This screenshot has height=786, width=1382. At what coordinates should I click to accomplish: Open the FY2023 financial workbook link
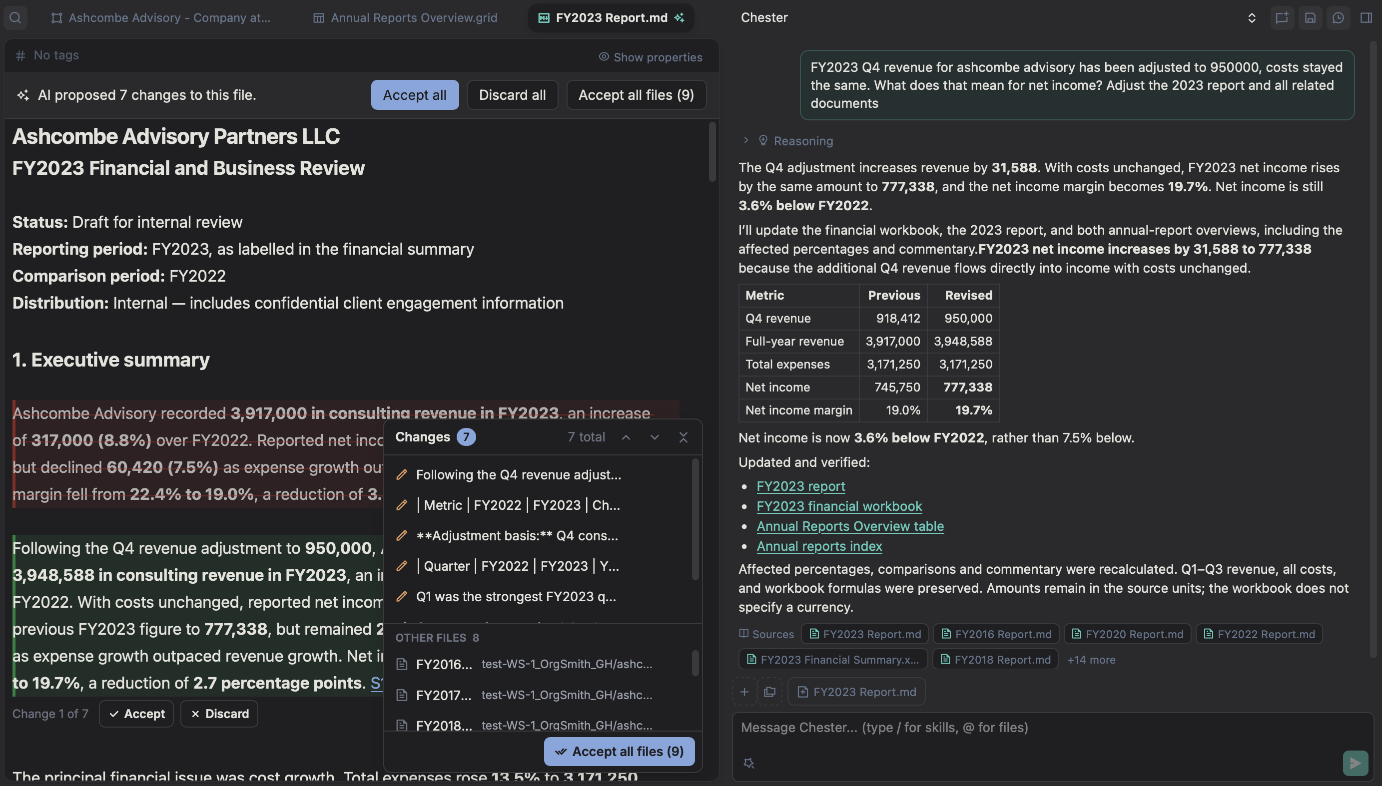click(x=839, y=506)
